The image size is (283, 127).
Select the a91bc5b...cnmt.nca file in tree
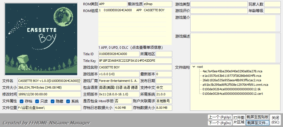(x=235, y=85)
